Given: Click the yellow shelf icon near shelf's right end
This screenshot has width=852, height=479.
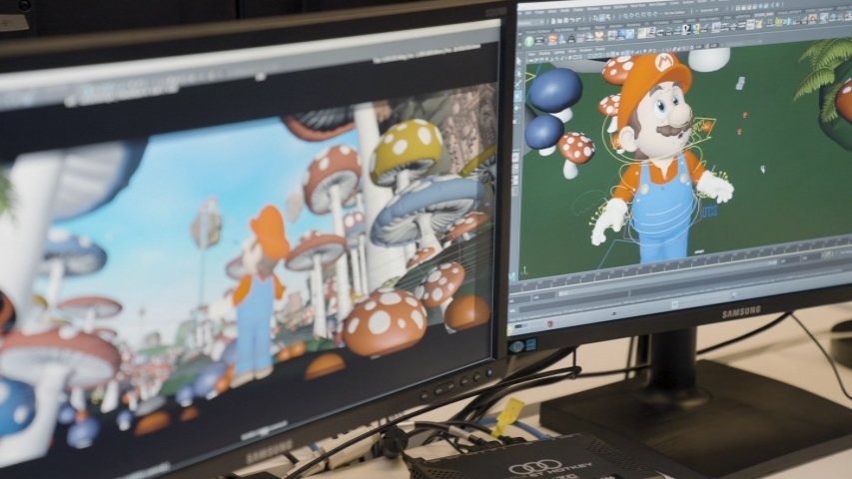Looking at the screenshot, I should 779,22.
